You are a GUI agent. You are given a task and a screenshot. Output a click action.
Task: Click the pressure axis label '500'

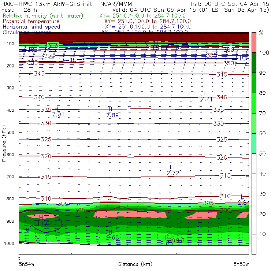[10, 132]
